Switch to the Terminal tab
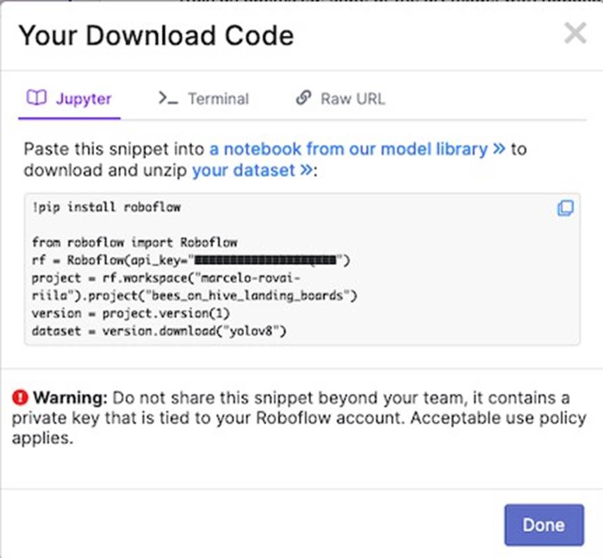Screen dimensions: 603x558 tap(218, 99)
